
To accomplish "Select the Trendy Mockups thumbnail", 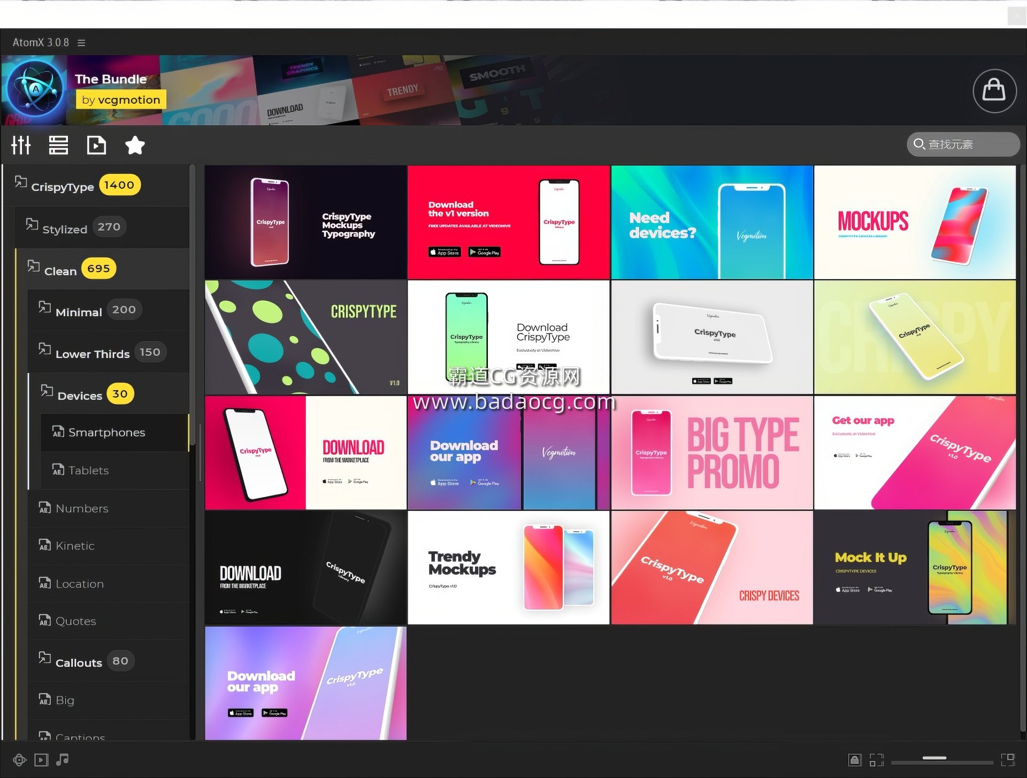I will tap(509, 568).
